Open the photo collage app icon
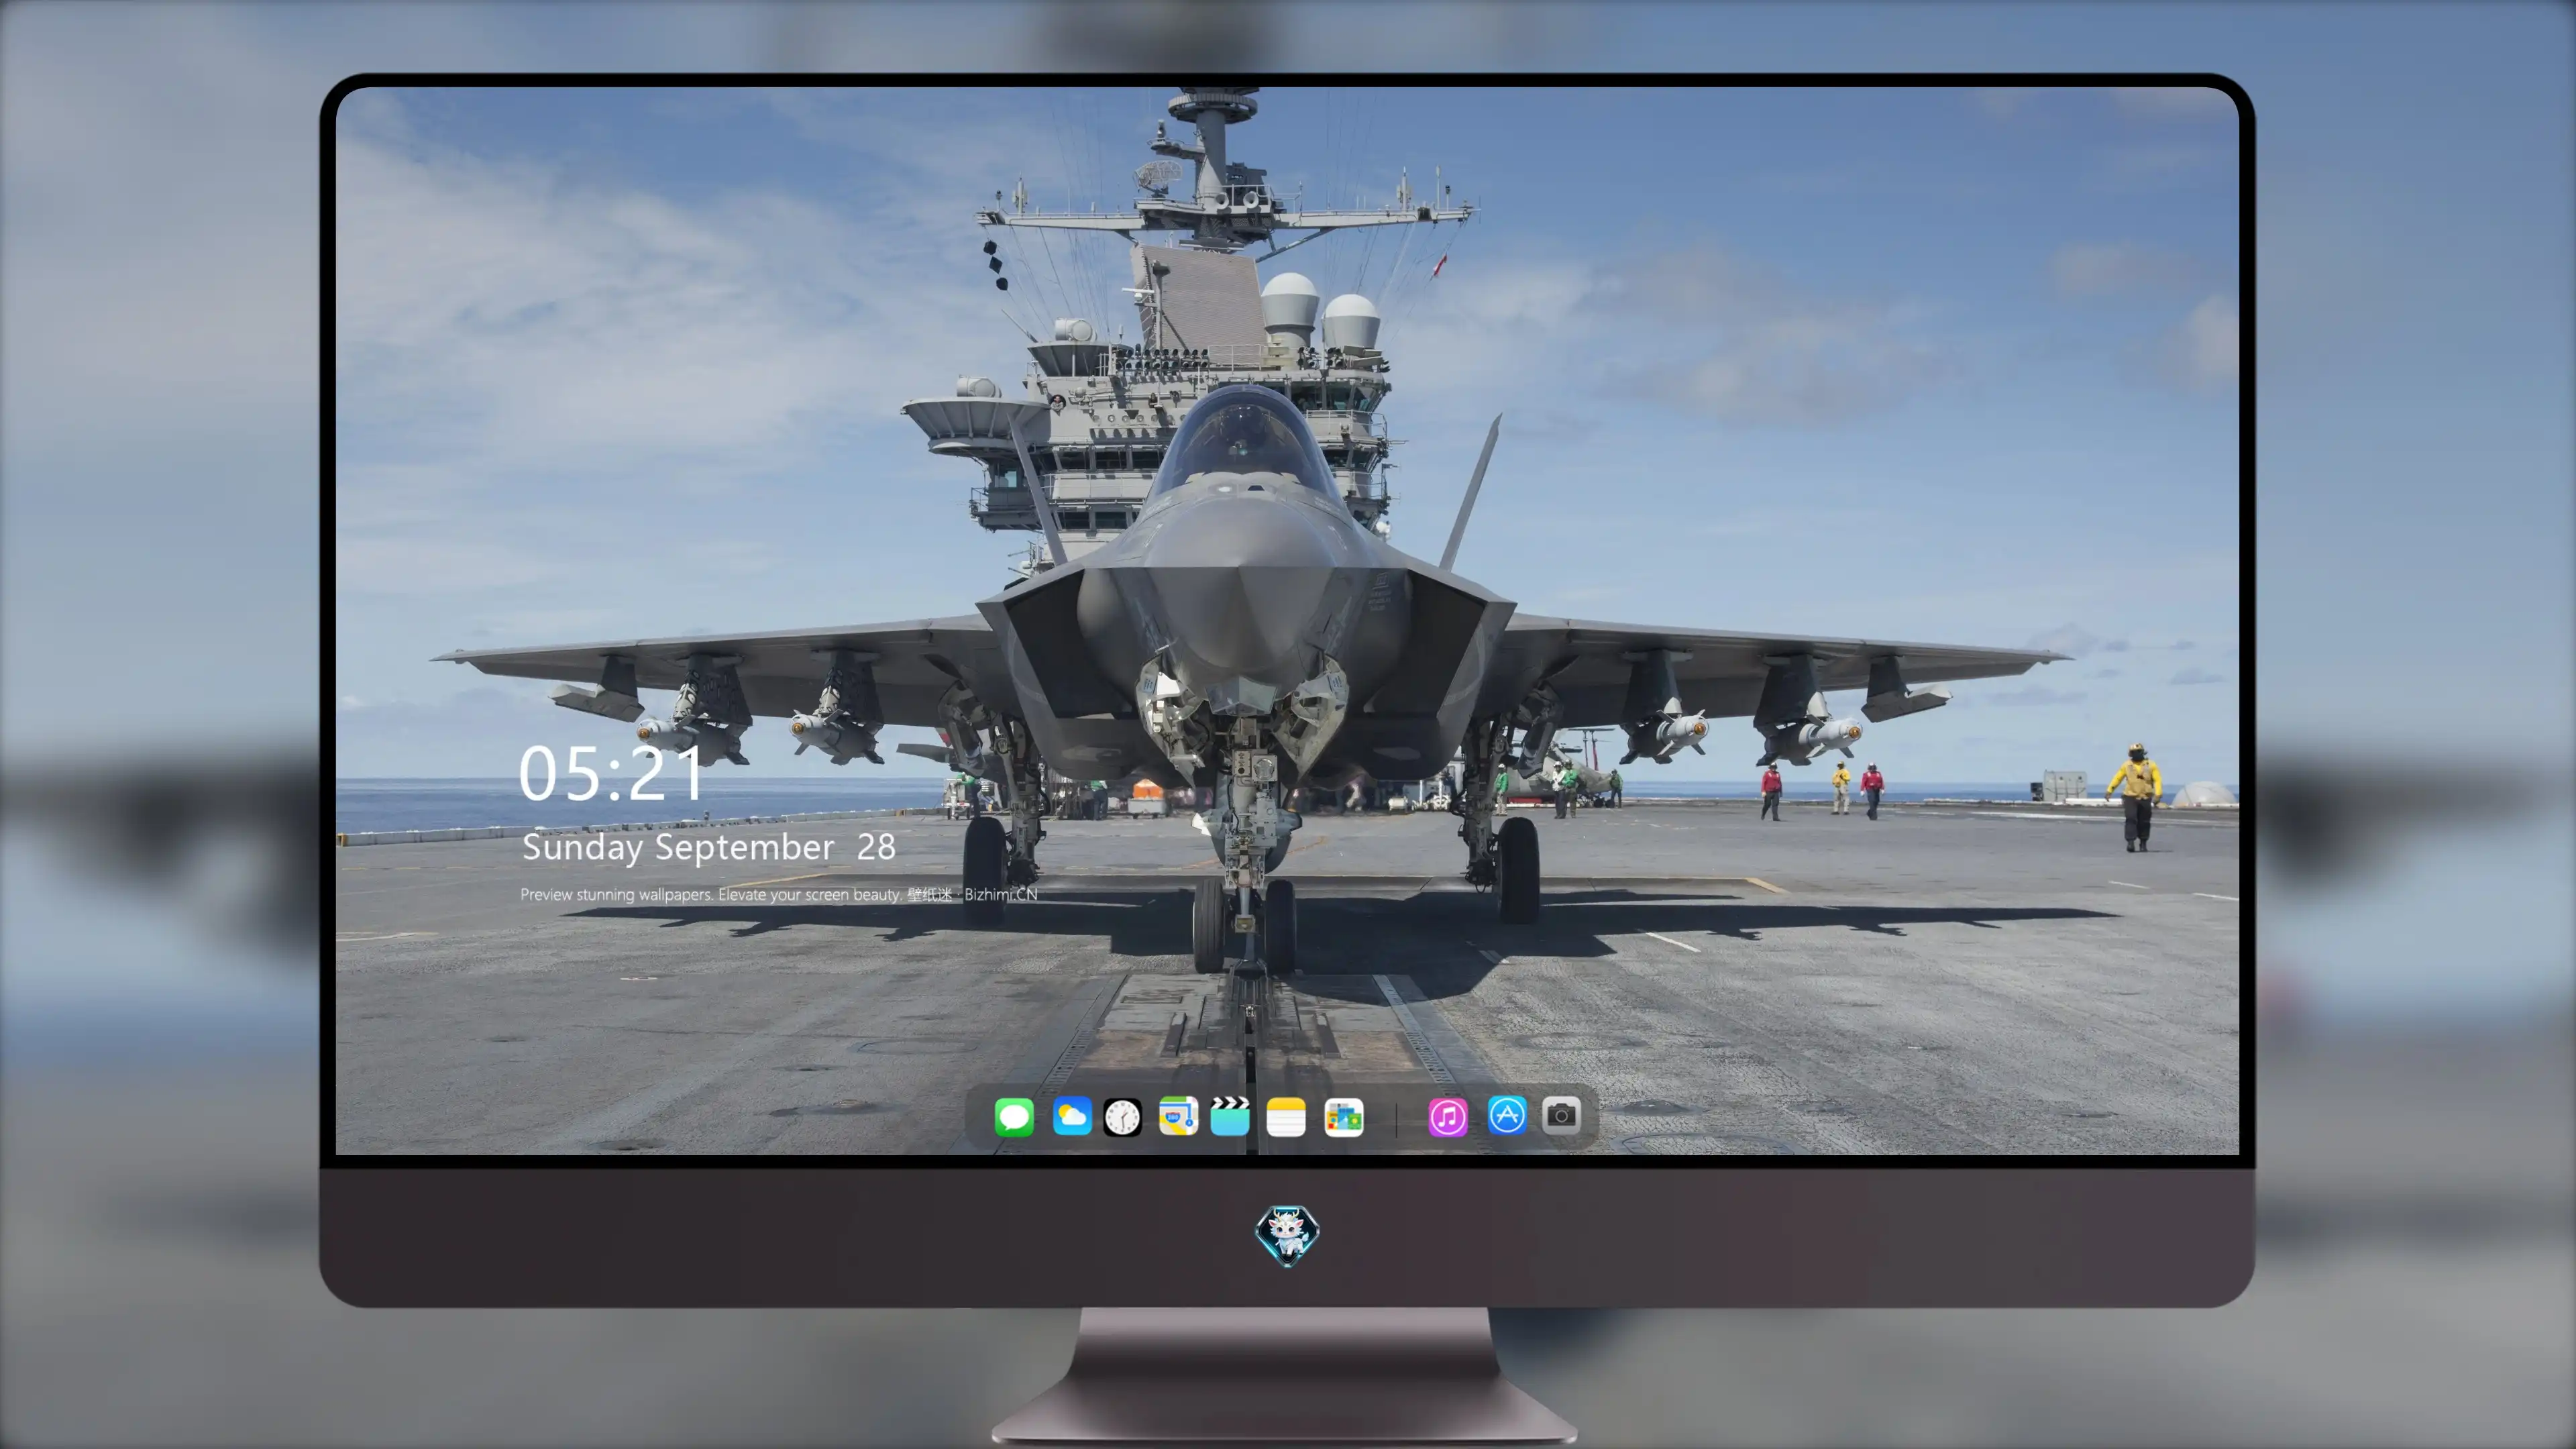This screenshot has height=1449, width=2576. (1343, 1117)
